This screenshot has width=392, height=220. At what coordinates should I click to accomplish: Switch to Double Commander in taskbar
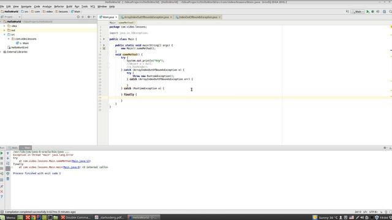point(75,218)
